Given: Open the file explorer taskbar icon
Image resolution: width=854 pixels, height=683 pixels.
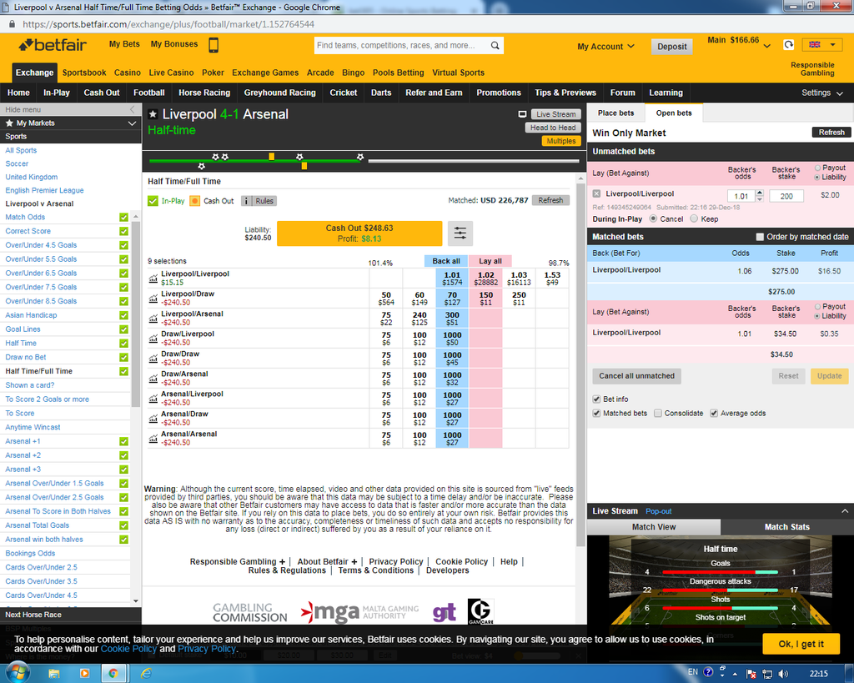Looking at the screenshot, I should [54, 674].
